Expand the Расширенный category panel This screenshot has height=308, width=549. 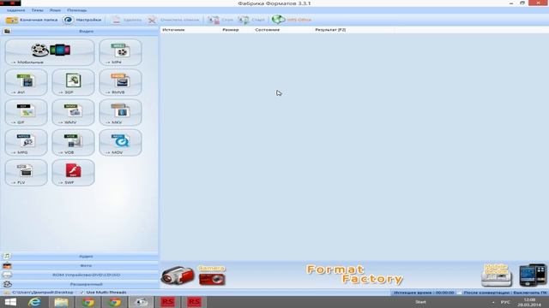[x=80, y=284]
